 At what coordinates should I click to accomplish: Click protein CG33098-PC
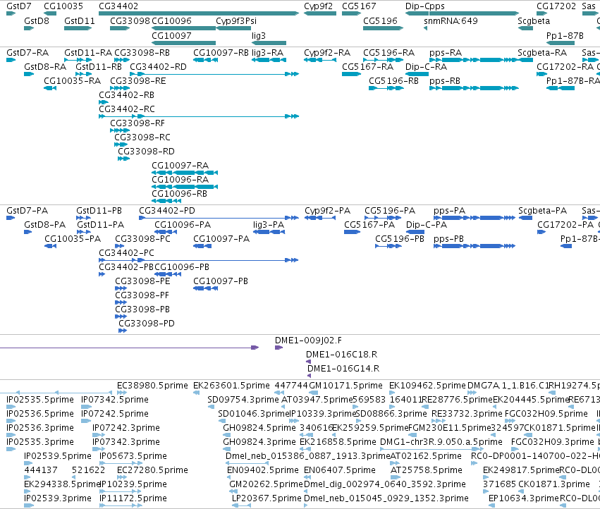click(142, 239)
